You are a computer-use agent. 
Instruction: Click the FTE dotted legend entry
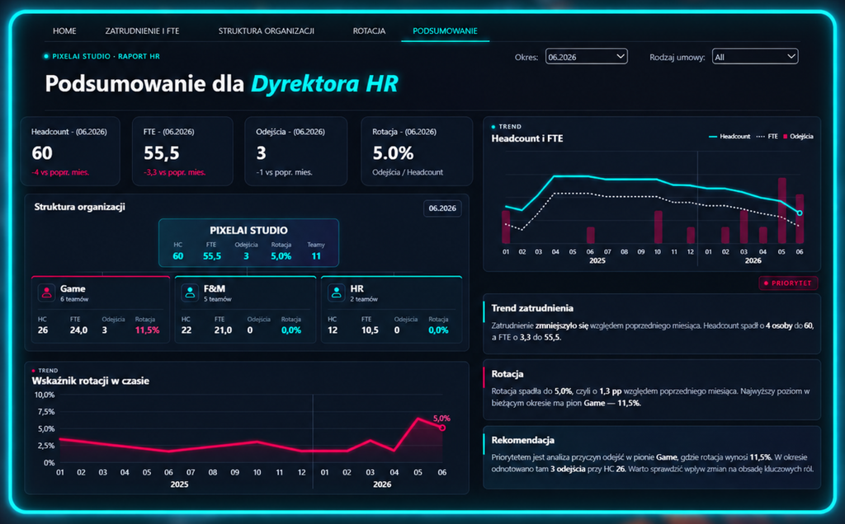767,137
